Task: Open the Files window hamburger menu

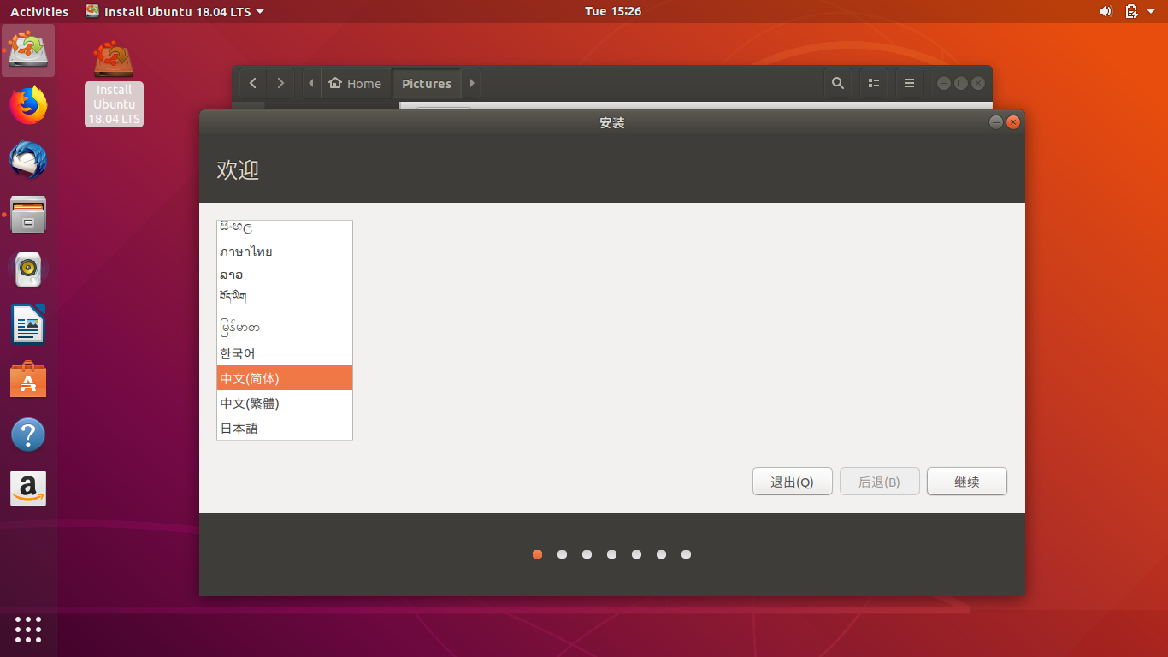Action: coord(910,83)
